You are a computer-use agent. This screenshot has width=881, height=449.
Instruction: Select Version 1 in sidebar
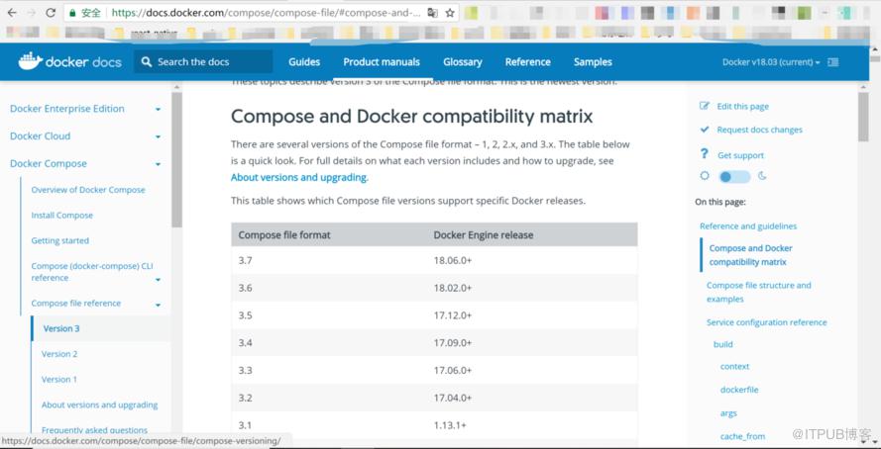[x=59, y=380]
